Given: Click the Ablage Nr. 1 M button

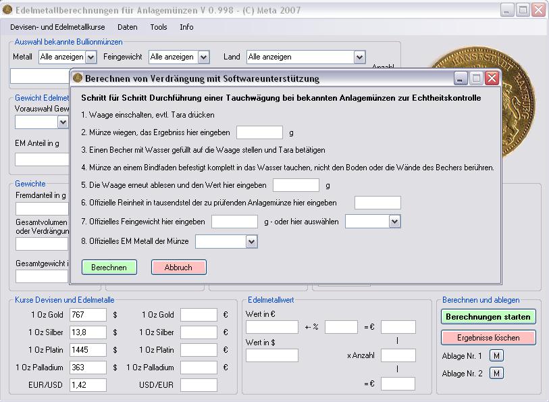Looking at the screenshot, I should pos(496,356).
